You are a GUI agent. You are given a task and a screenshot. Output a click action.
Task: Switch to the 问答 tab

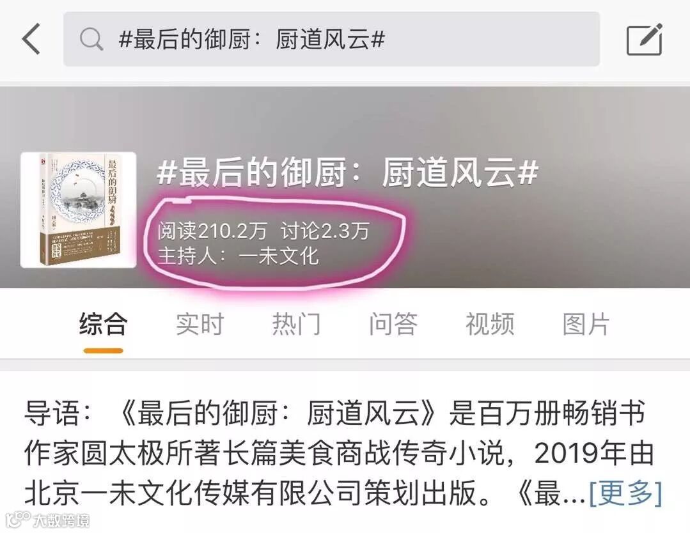393,323
